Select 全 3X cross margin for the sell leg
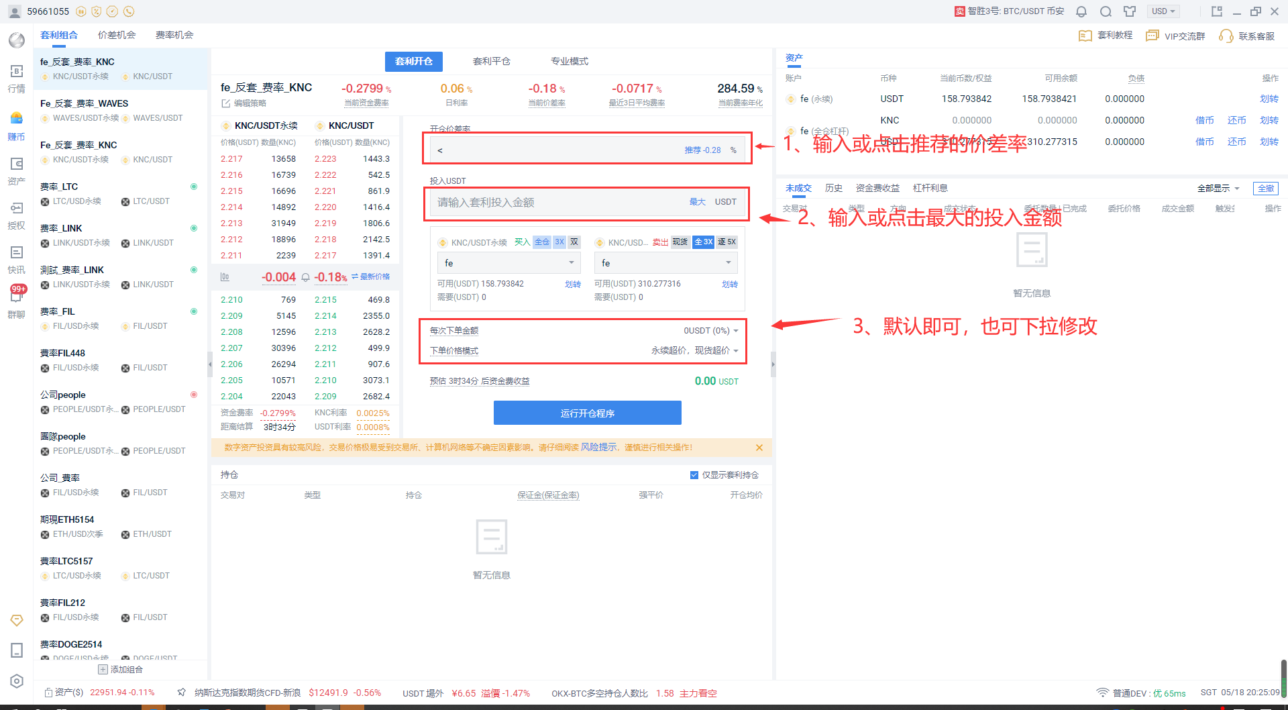This screenshot has width=1288, height=710. click(x=703, y=242)
